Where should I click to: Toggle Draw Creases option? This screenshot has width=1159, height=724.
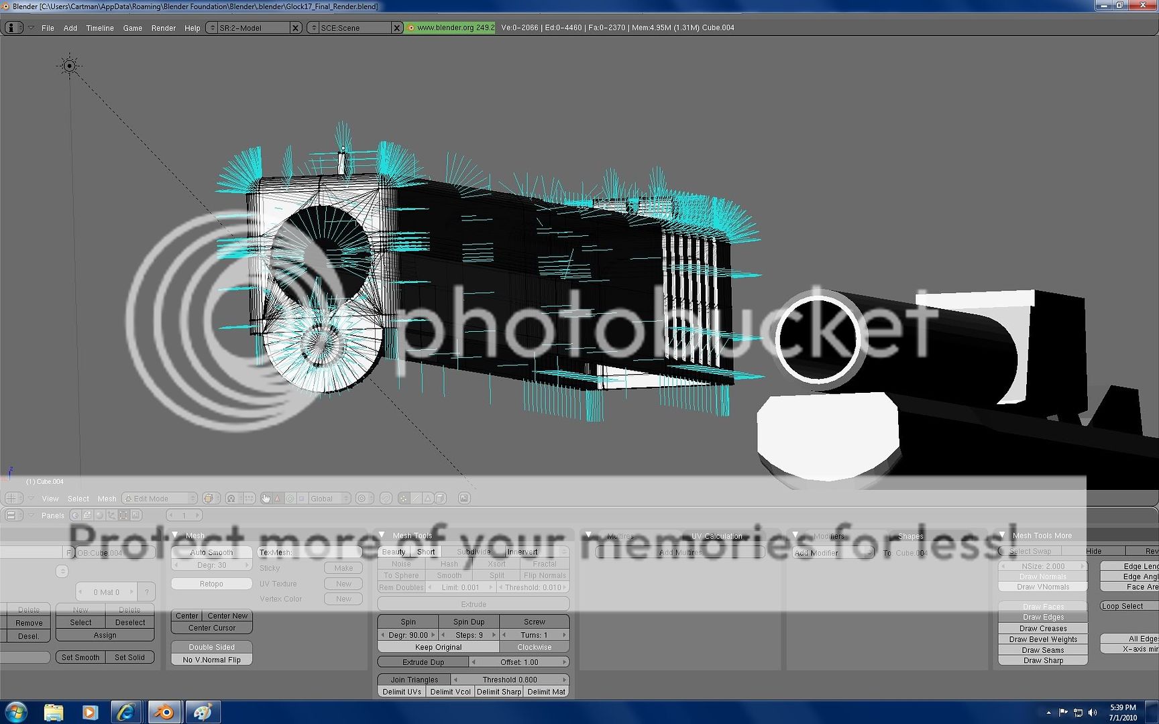click(x=1043, y=628)
